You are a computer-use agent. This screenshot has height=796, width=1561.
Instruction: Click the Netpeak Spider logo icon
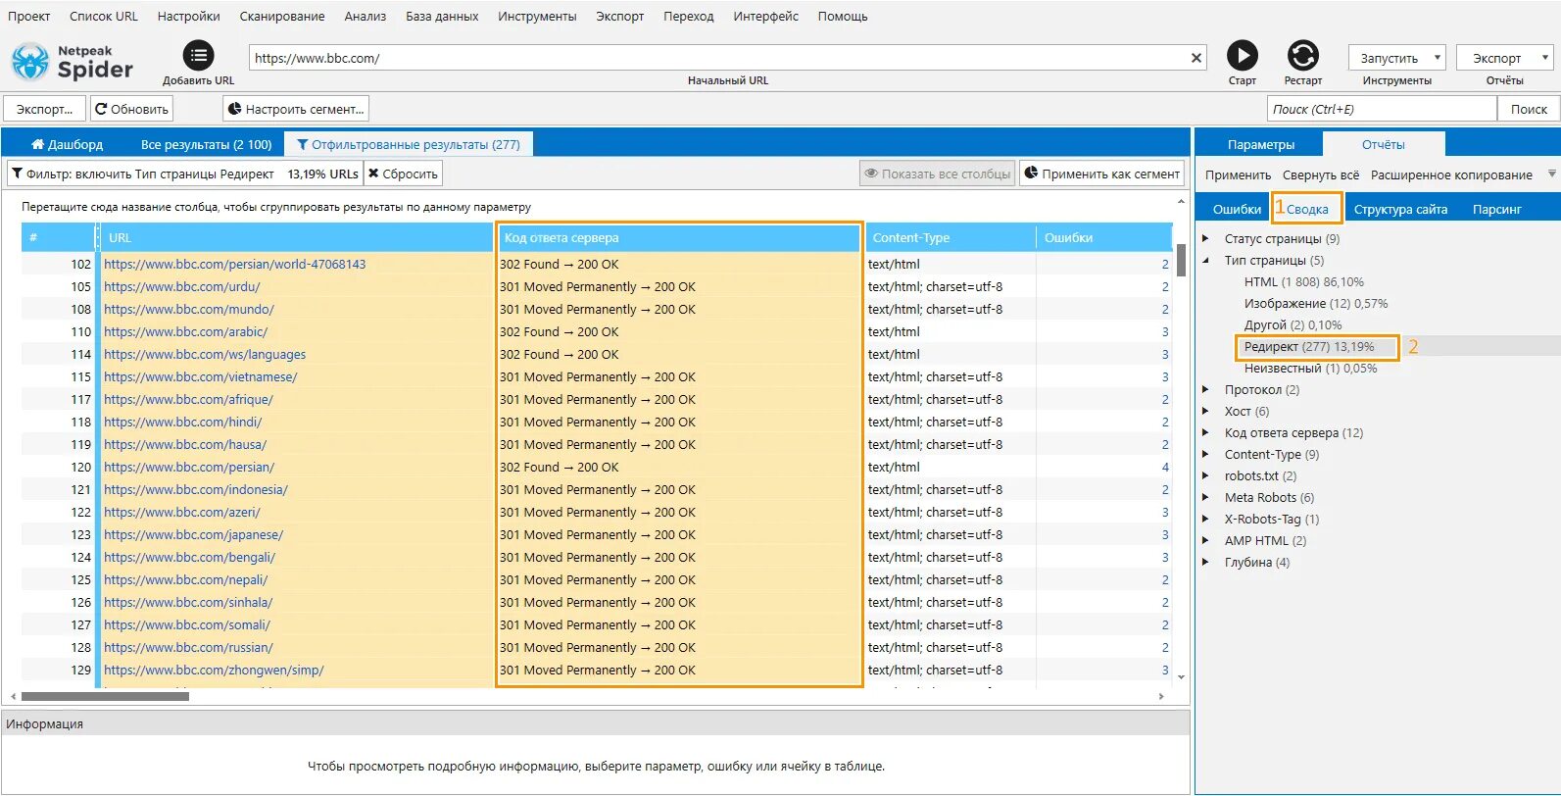coord(30,62)
